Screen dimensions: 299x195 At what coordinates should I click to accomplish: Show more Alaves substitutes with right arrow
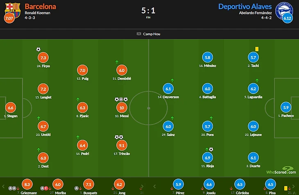293,186
